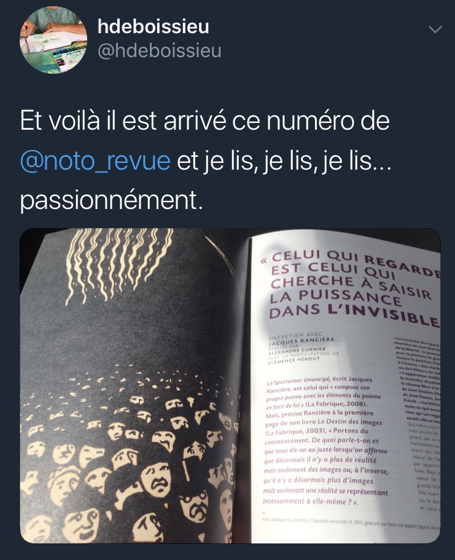Tap the Alexandre Curnier name in photo

297,351
